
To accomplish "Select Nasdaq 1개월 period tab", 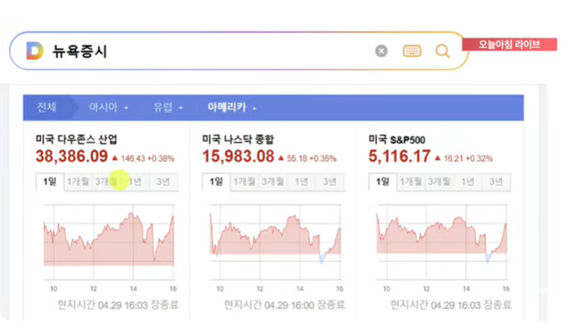I will point(244,181).
